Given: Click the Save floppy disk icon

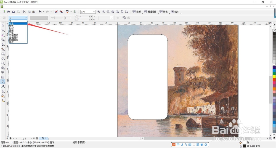Looking at the screenshot, I should 13,12.
